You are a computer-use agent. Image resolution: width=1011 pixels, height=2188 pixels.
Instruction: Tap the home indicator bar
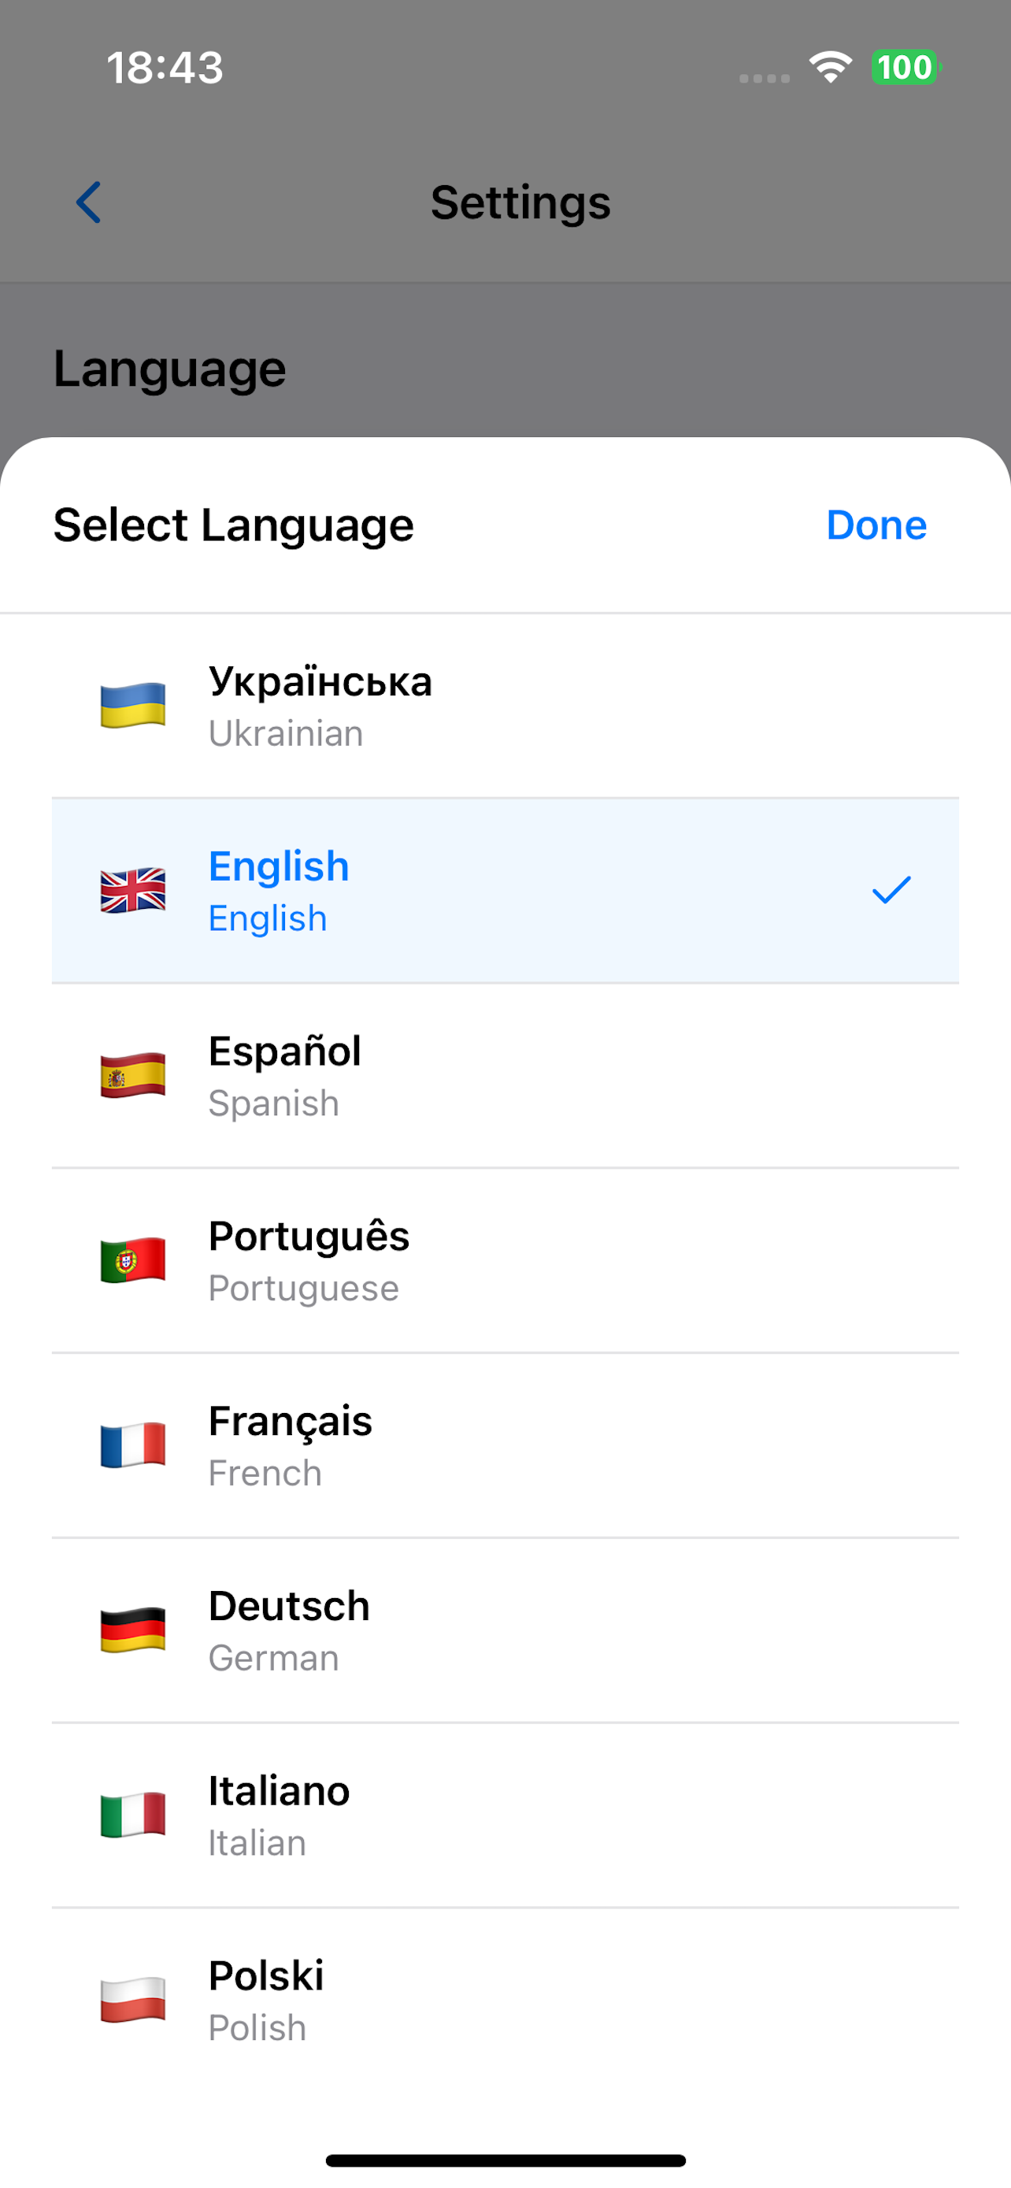tap(505, 2160)
